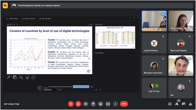Click the Irina Kolupaieva presenting banner
Image resolution: width=196 pixels, height=110 pixels.
pos(102,6)
